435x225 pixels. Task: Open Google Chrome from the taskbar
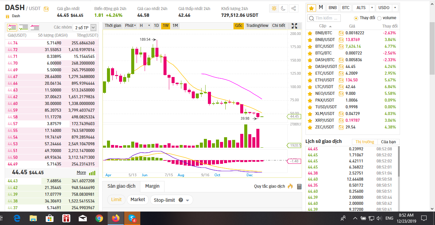(x=99, y=219)
